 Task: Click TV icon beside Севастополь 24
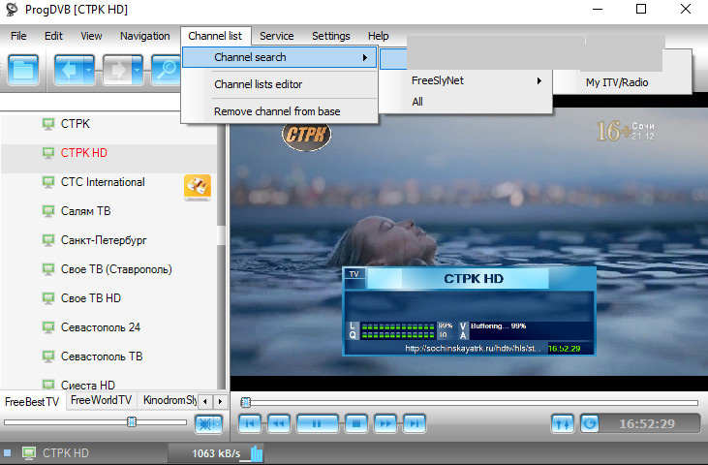(48, 327)
